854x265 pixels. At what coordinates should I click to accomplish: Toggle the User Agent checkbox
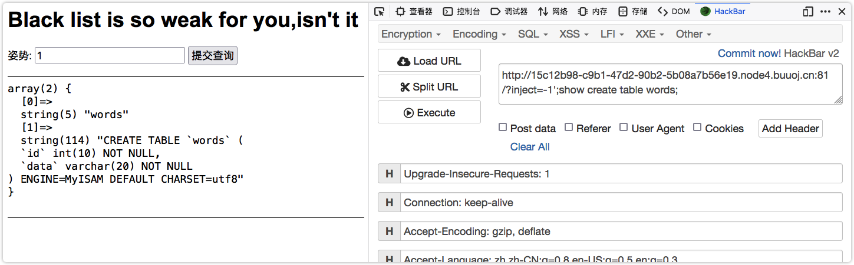(x=624, y=128)
